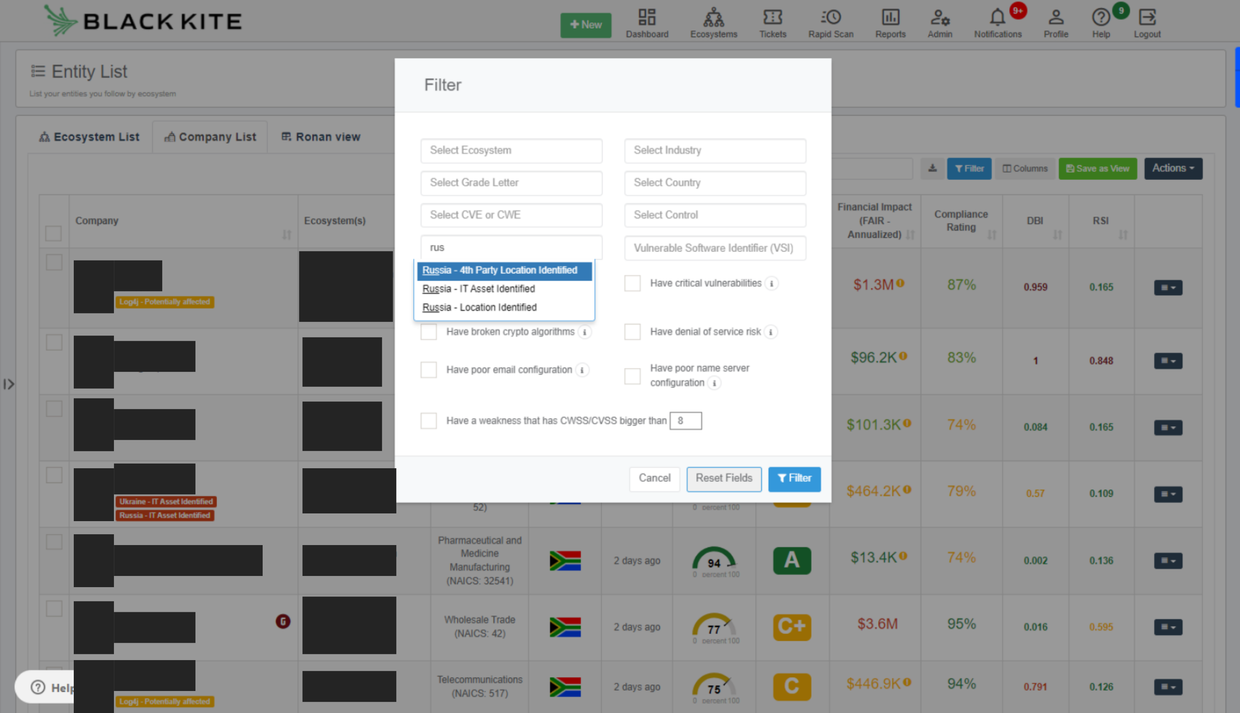Click Reset Fields button
The image size is (1240, 713).
point(724,479)
